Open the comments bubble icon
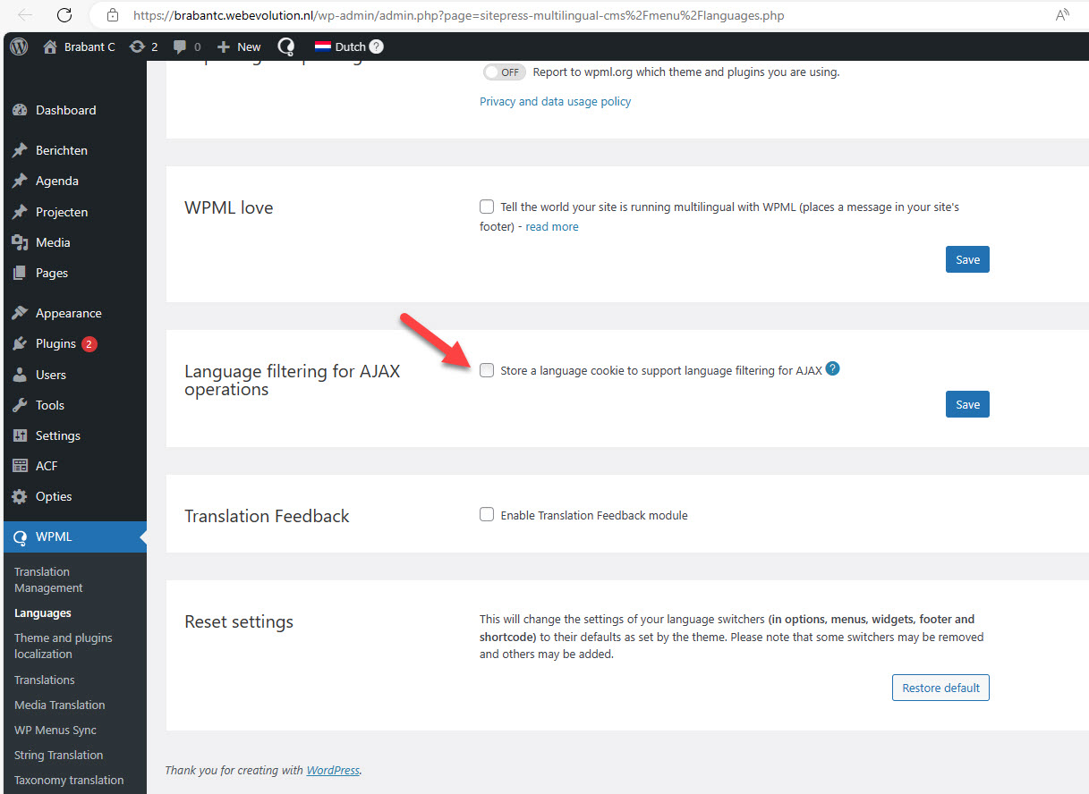 [x=180, y=47]
